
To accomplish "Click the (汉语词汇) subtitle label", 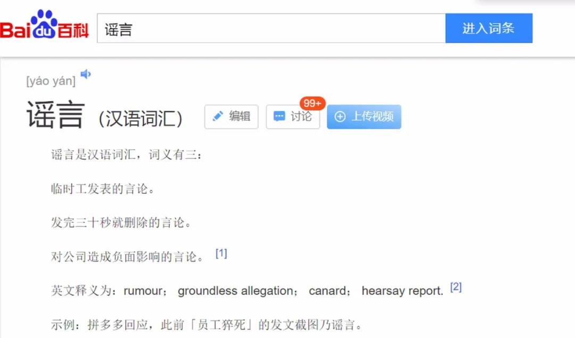I will [140, 119].
